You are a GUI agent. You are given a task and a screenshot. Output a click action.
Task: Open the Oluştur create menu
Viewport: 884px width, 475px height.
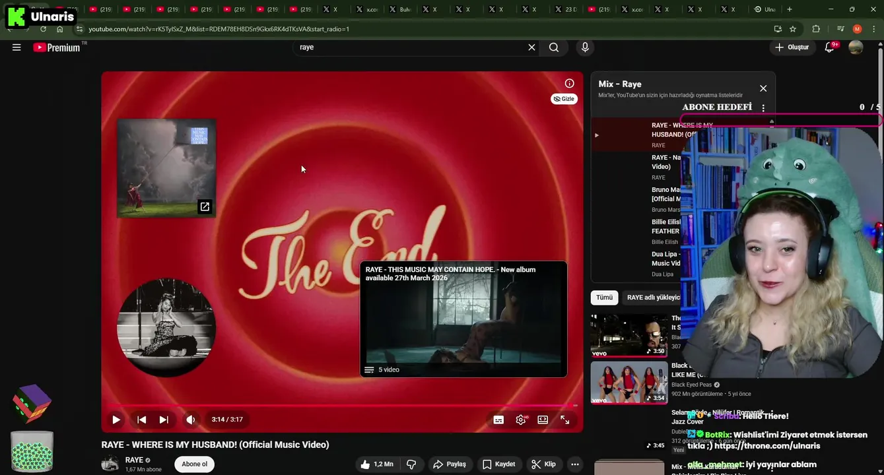tap(792, 47)
